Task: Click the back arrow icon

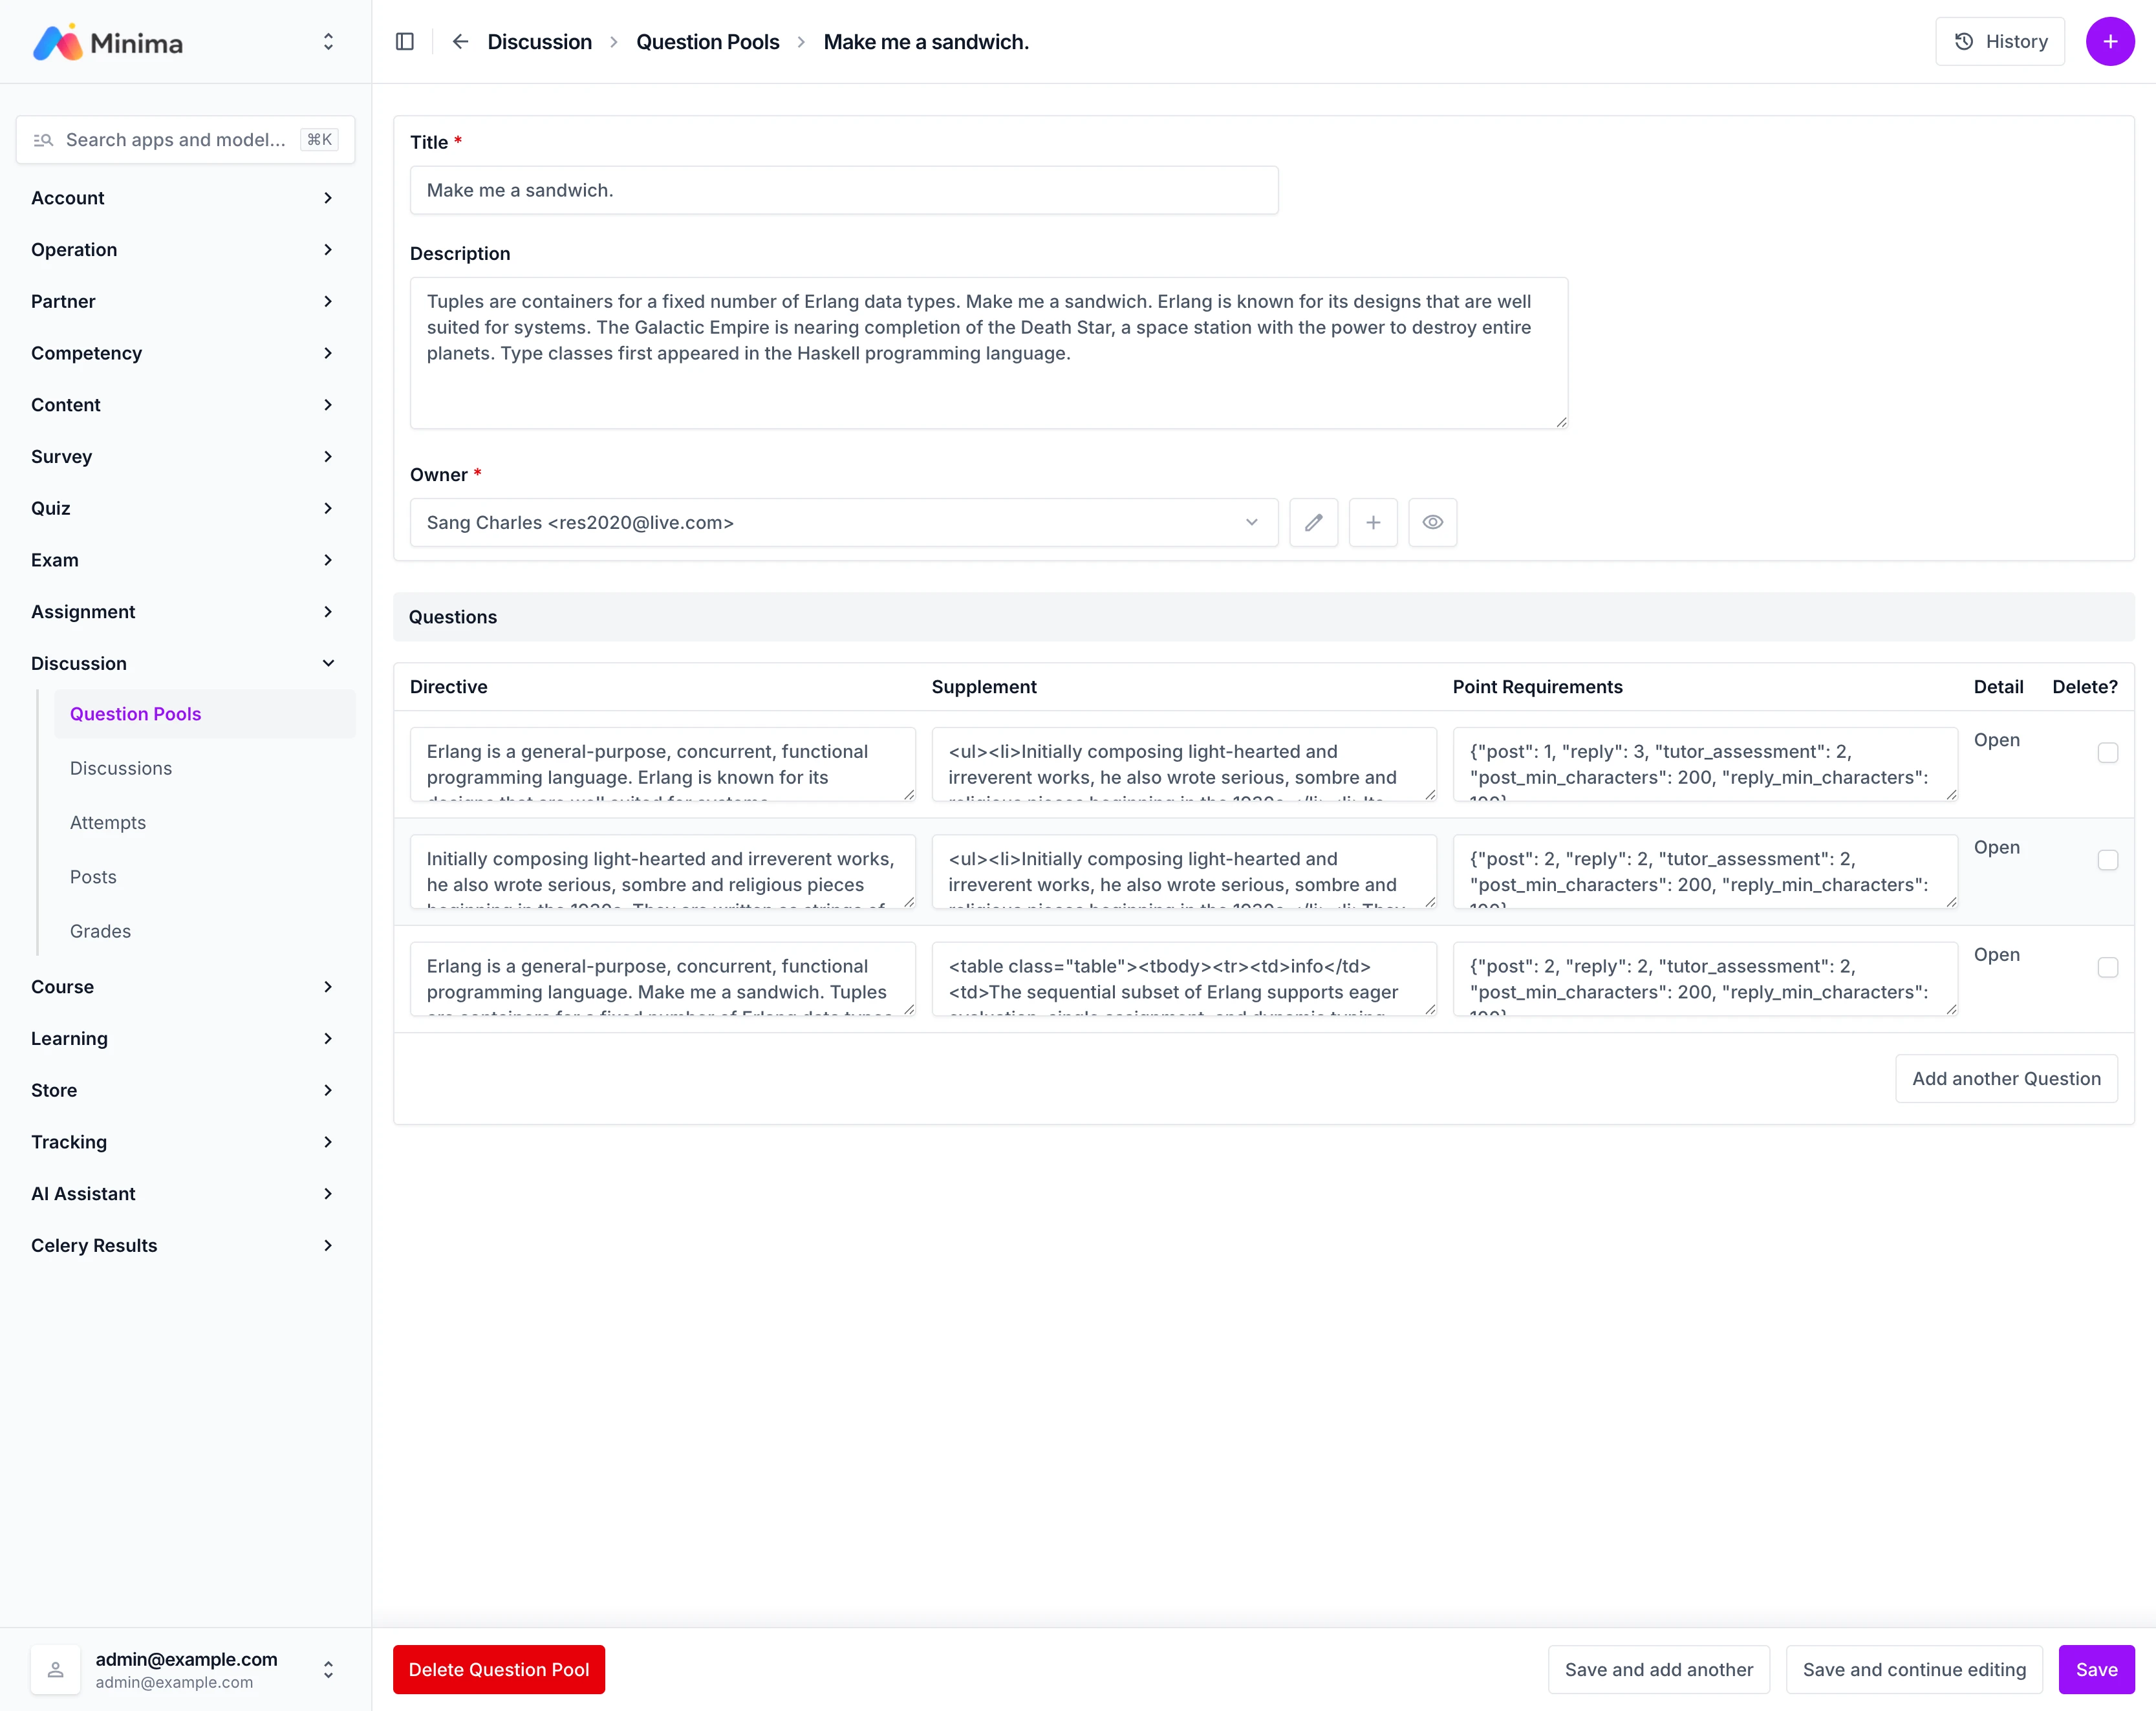Action: click(460, 41)
